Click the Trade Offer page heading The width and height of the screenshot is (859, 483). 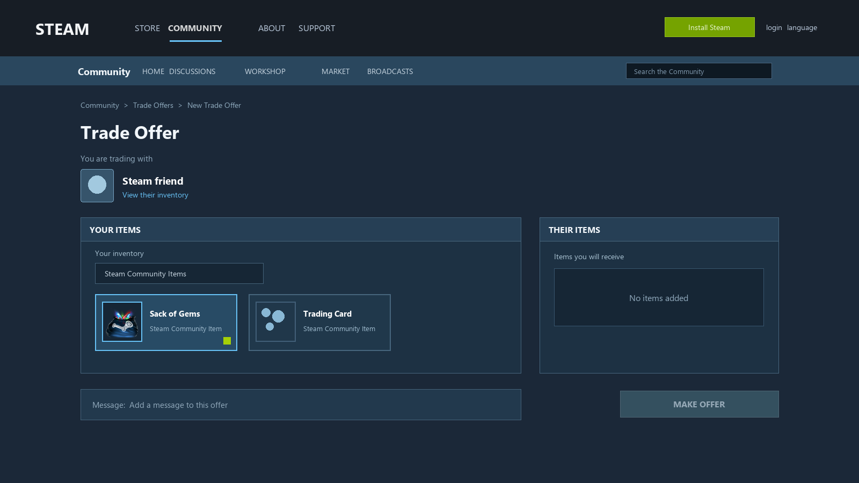pos(130,133)
